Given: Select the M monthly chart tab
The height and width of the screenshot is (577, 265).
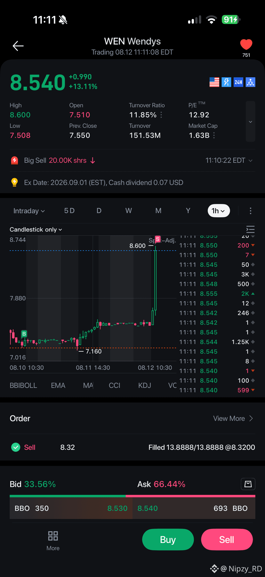Looking at the screenshot, I should [x=158, y=211].
